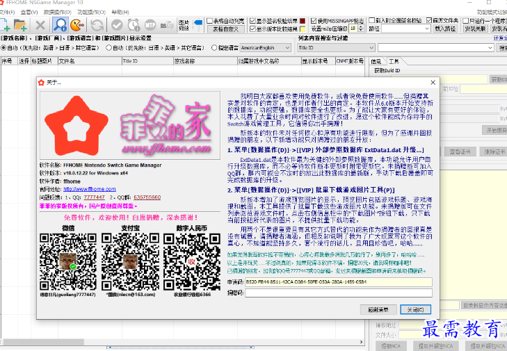
Task: Click the 载入路径 button
Action: (x=445, y=28)
